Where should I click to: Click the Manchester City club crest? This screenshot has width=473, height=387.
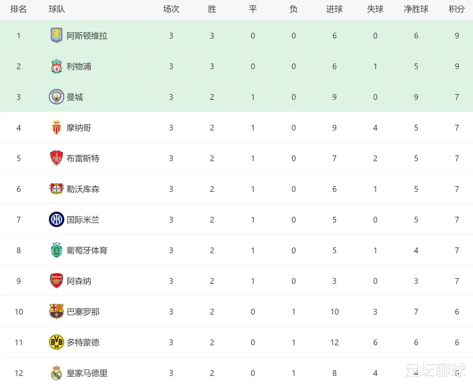[56, 97]
